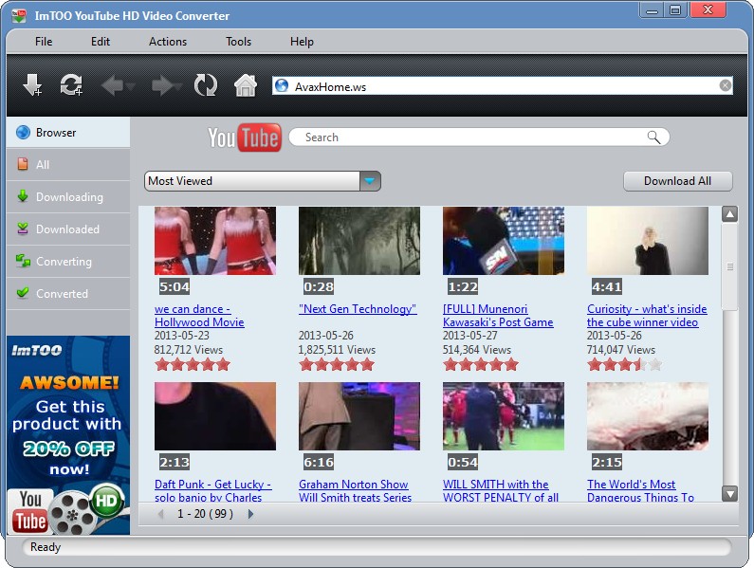This screenshot has width=754, height=568.
Task: Click the Ready status bar text
Action: 46,547
